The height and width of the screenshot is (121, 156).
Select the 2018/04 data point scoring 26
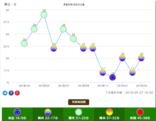point(34,29)
